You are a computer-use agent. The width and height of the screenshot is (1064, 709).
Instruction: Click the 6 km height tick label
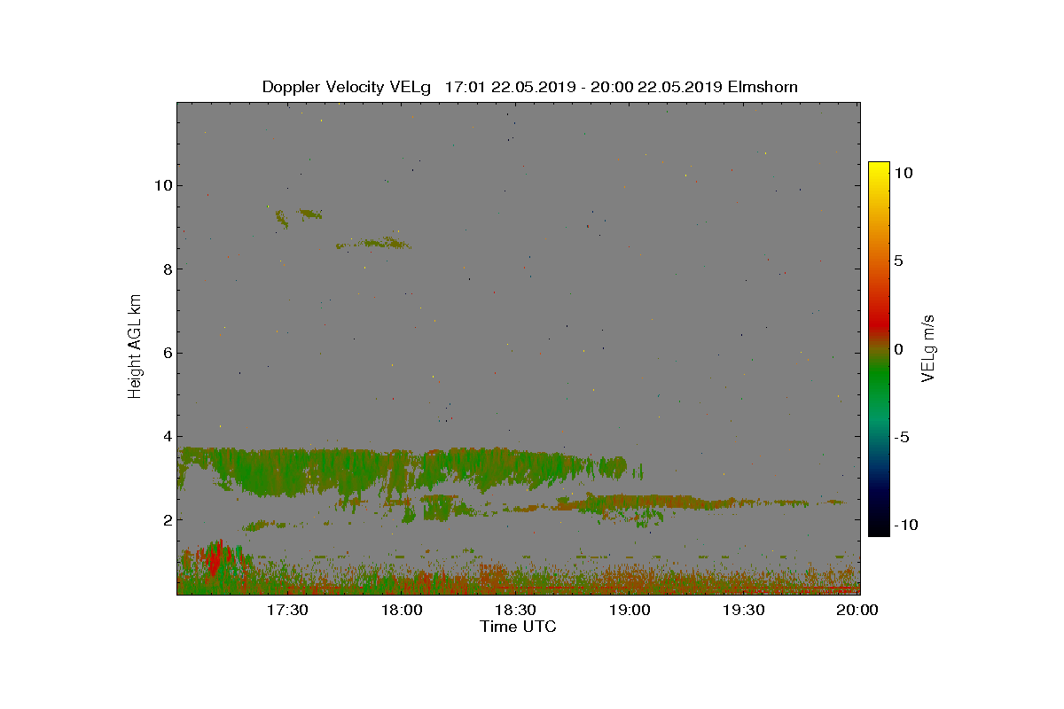(x=166, y=353)
